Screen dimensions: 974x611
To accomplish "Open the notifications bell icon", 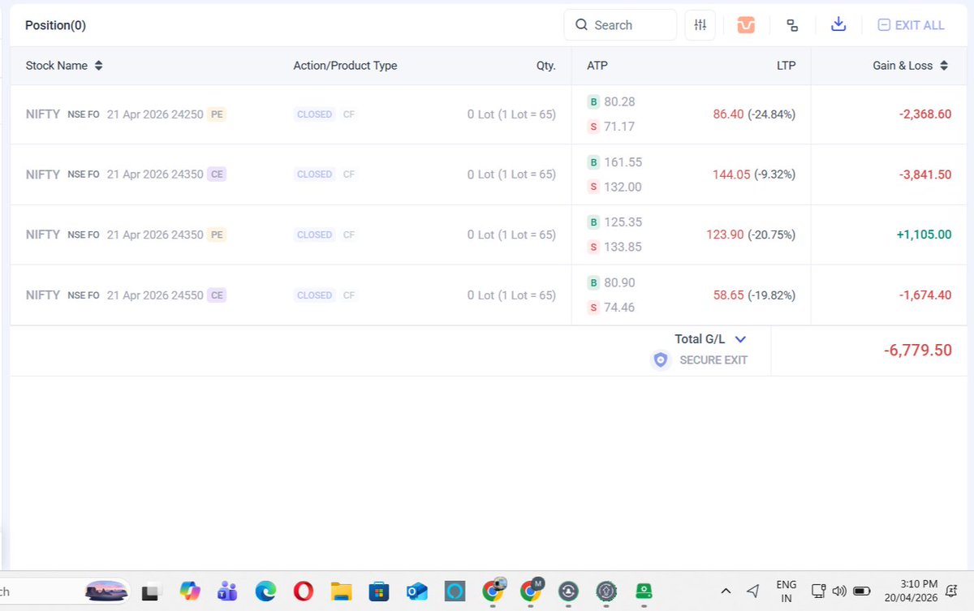I will click(950, 591).
